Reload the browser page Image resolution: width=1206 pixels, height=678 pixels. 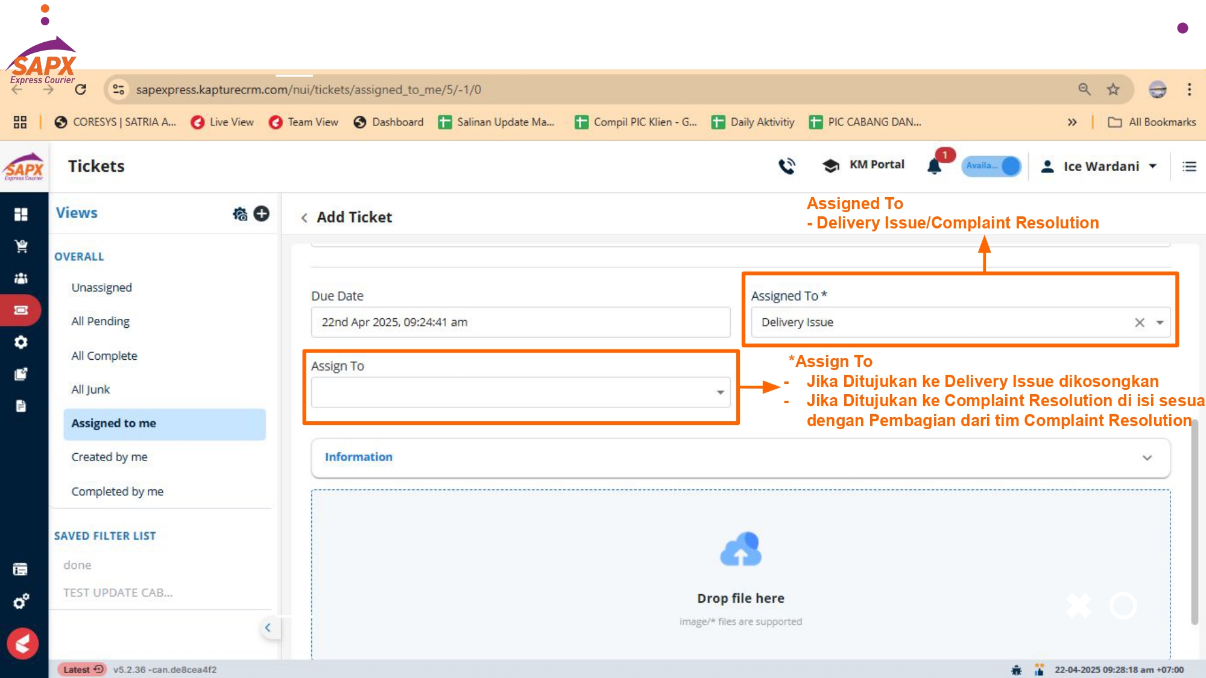point(80,90)
